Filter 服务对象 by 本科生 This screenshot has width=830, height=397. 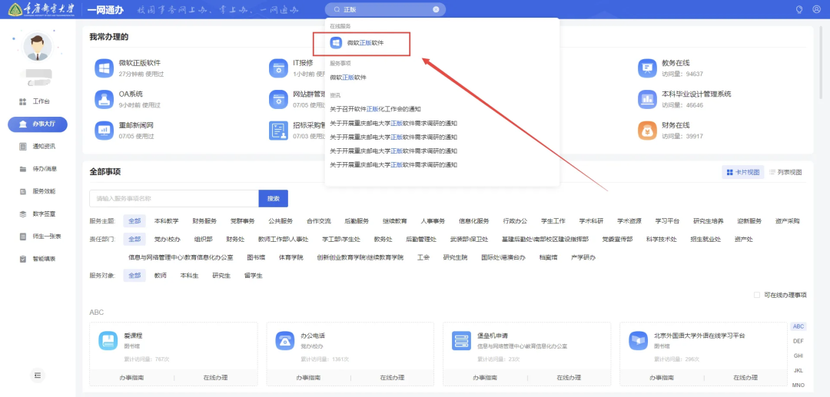point(189,276)
